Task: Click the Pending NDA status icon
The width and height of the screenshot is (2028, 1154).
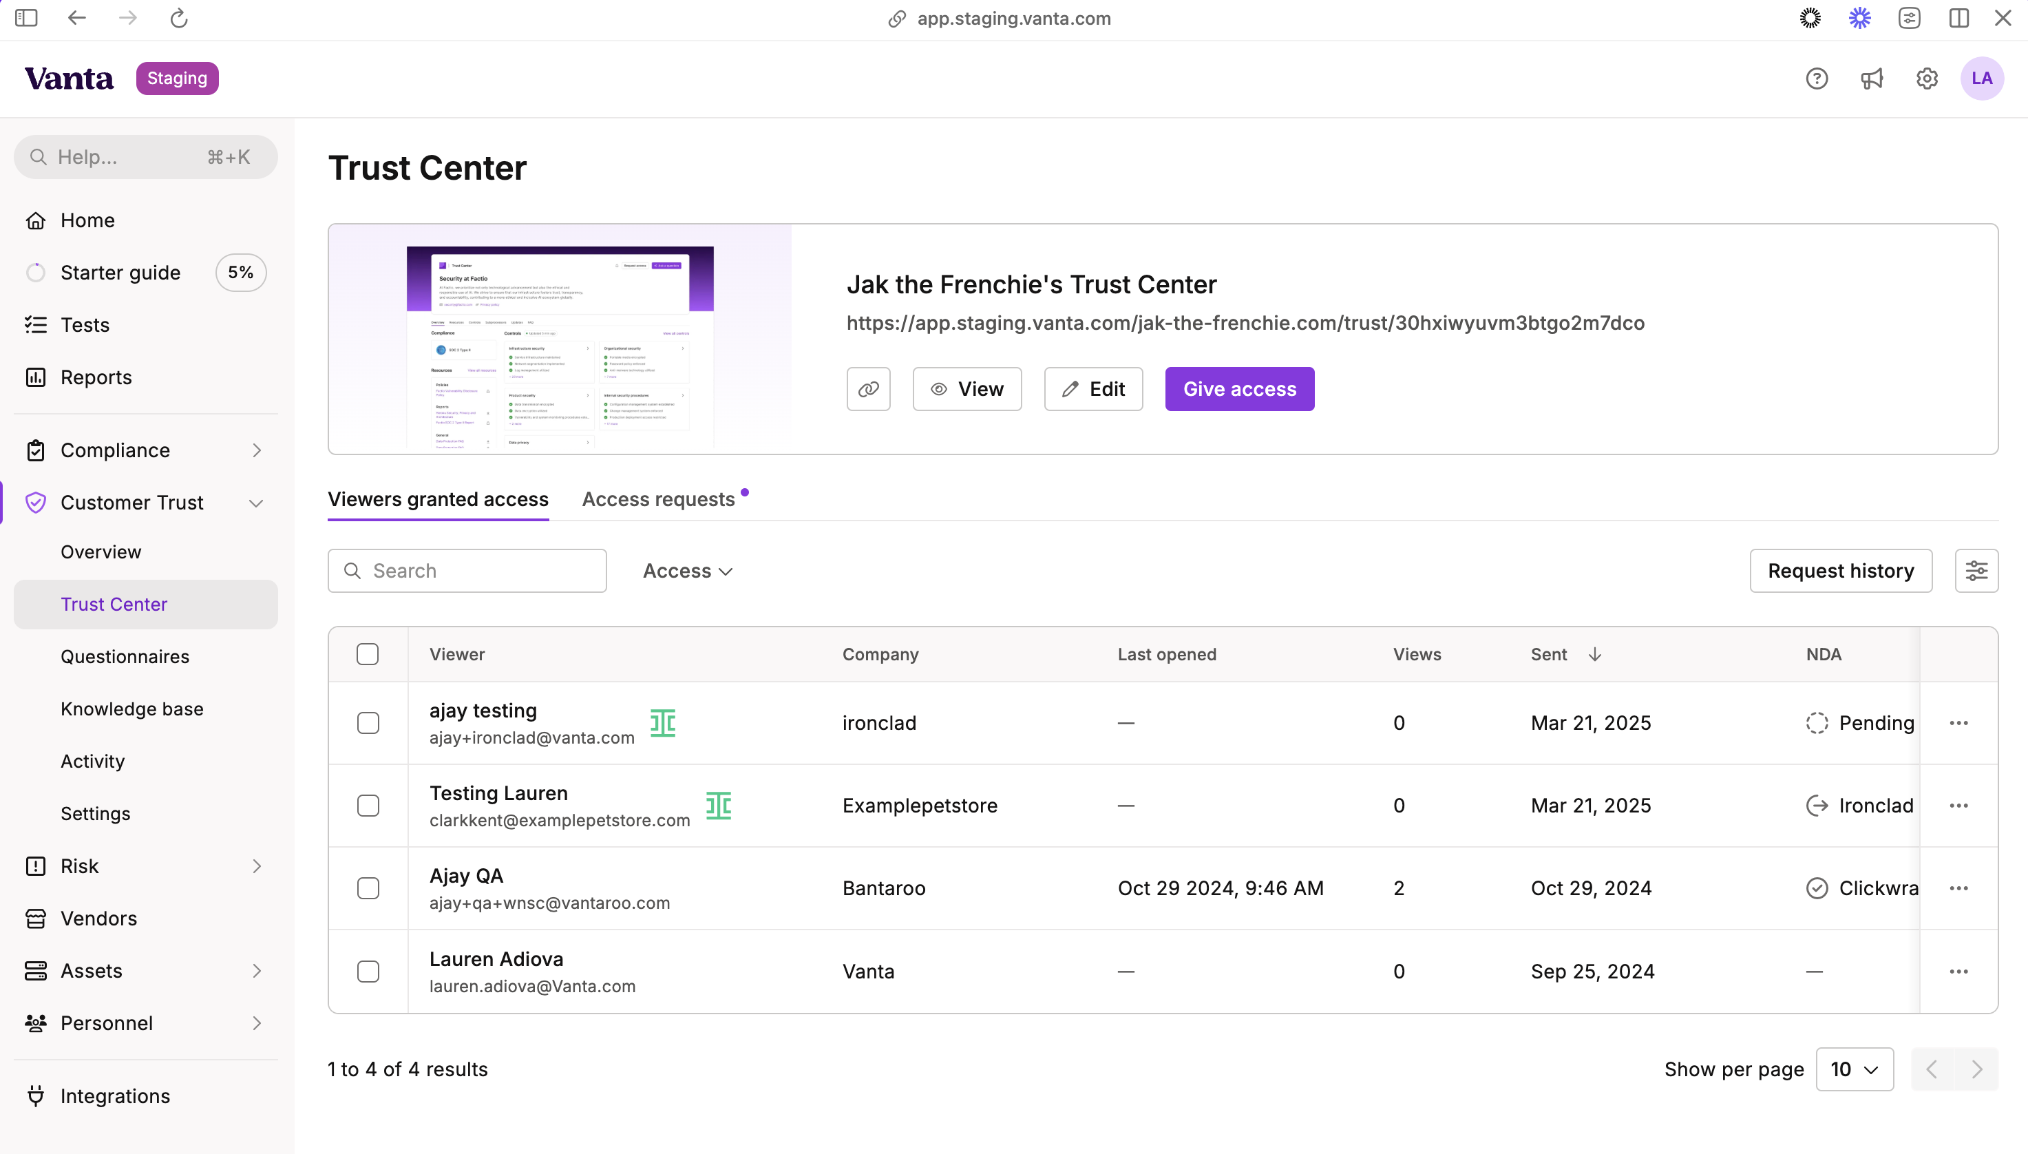Action: point(1817,723)
